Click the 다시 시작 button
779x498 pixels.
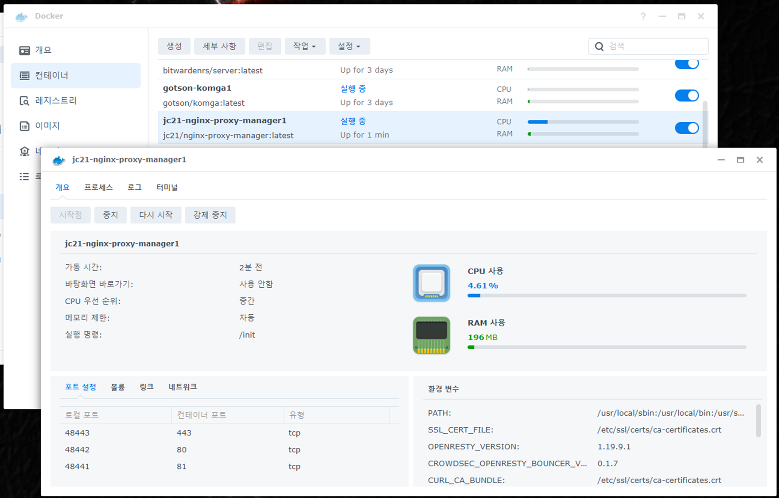[156, 215]
